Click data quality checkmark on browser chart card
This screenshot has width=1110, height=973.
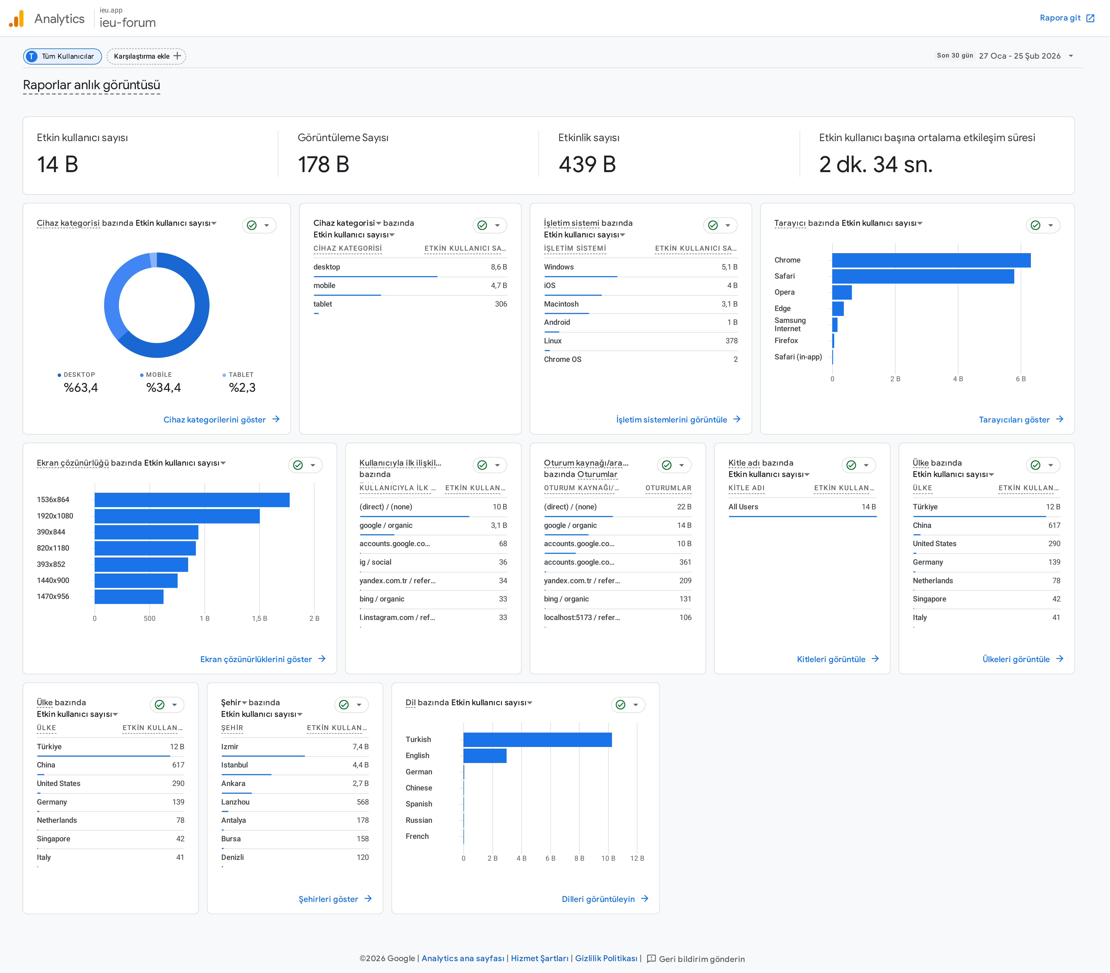point(1035,225)
